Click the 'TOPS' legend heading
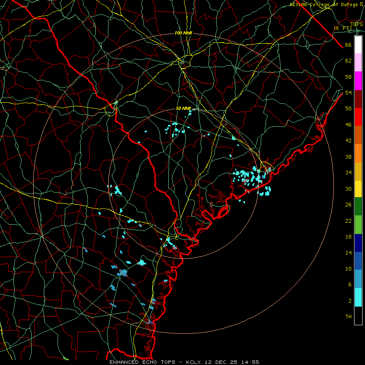365x365 pixels. [x=356, y=24]
